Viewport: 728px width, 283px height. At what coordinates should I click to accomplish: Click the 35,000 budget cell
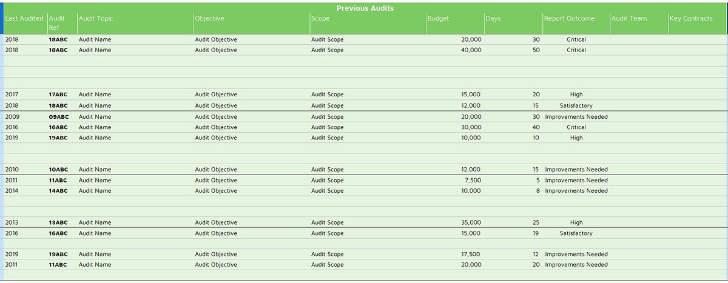tap(471, 222)
